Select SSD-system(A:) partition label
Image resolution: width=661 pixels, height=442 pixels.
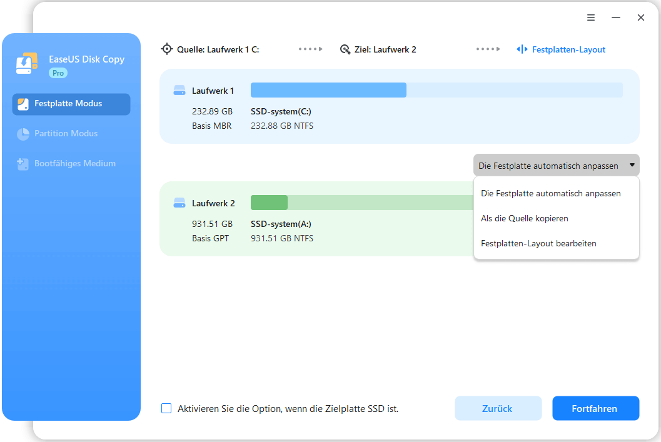coord(281,224)
